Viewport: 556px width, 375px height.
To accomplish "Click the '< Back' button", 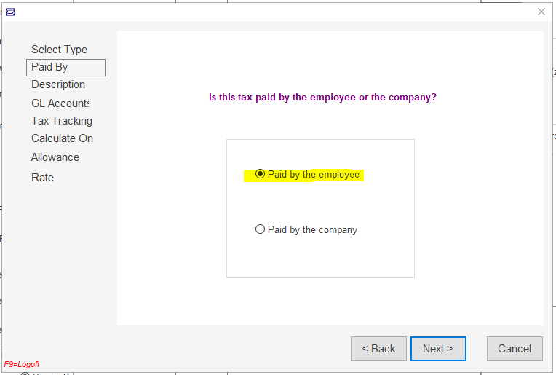I will click(378, 349).
